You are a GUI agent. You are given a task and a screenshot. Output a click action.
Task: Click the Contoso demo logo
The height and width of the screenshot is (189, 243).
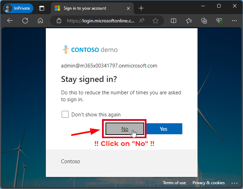coord(90,50)
